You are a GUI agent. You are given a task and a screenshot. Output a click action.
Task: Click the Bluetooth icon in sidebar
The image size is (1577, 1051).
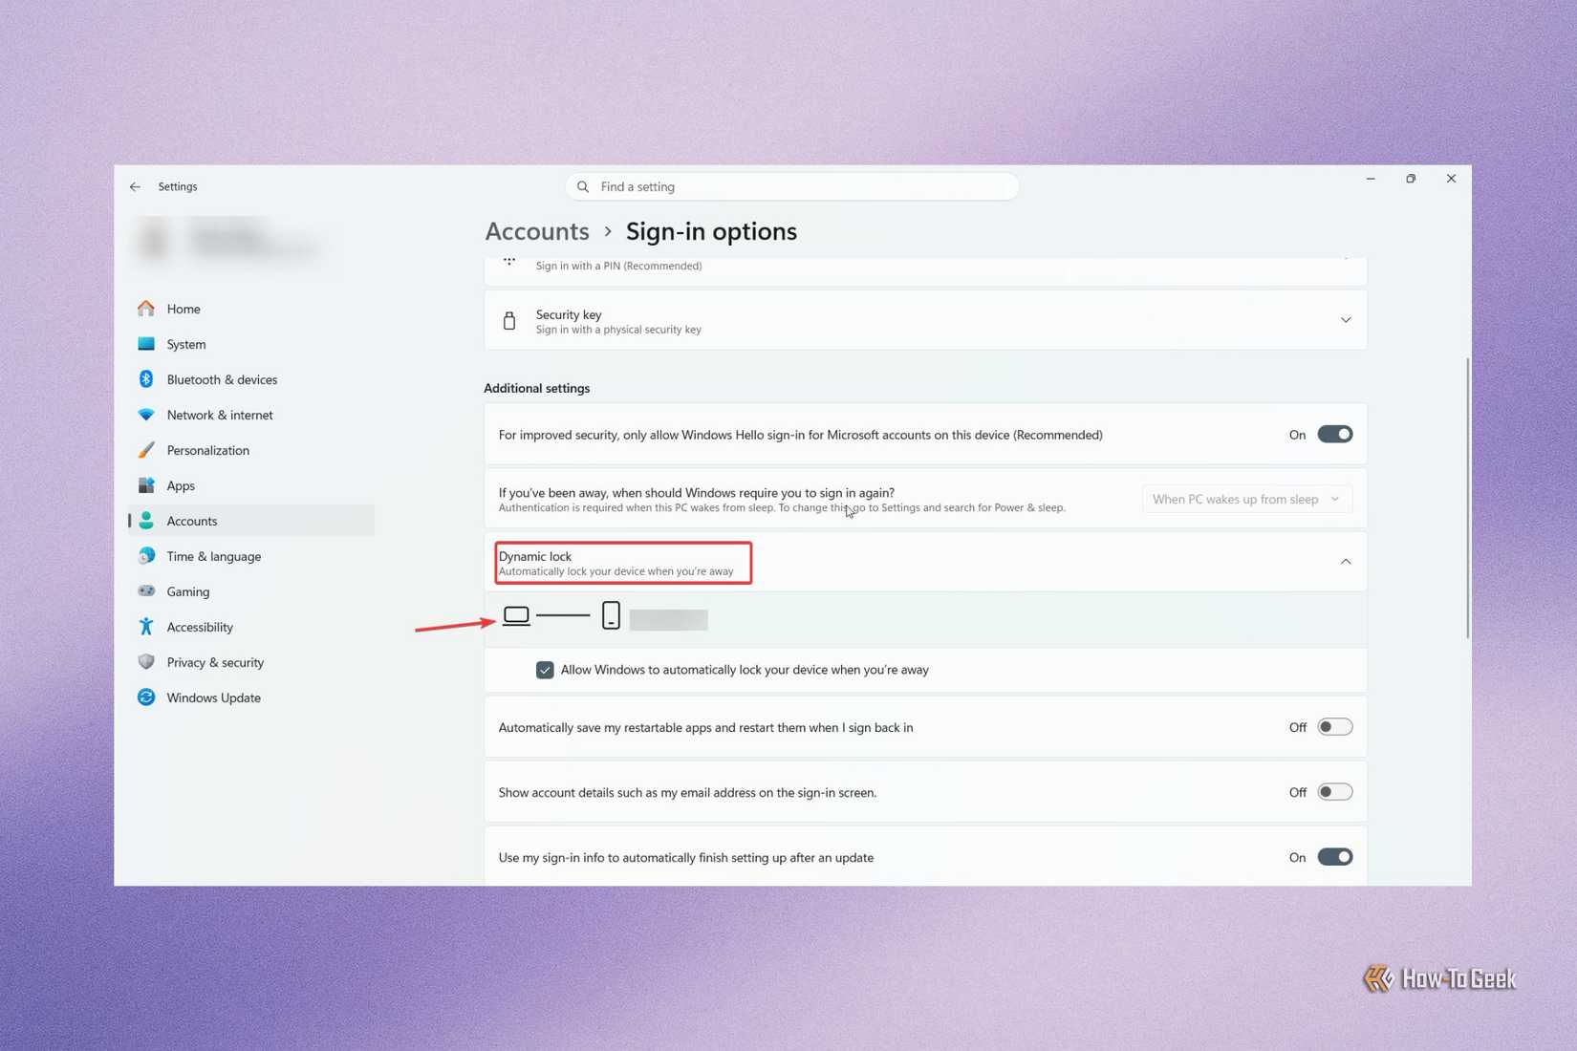point(146,379)
